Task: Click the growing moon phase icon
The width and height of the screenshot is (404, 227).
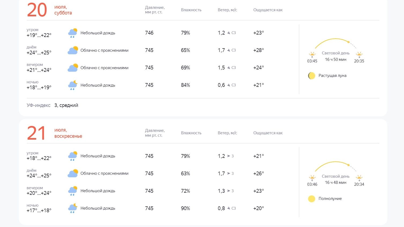Action: [x=312, y=76]
